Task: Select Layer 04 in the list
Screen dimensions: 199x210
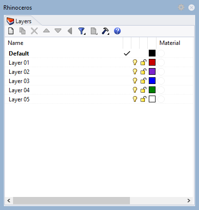Action: click(x=99, y=90)
